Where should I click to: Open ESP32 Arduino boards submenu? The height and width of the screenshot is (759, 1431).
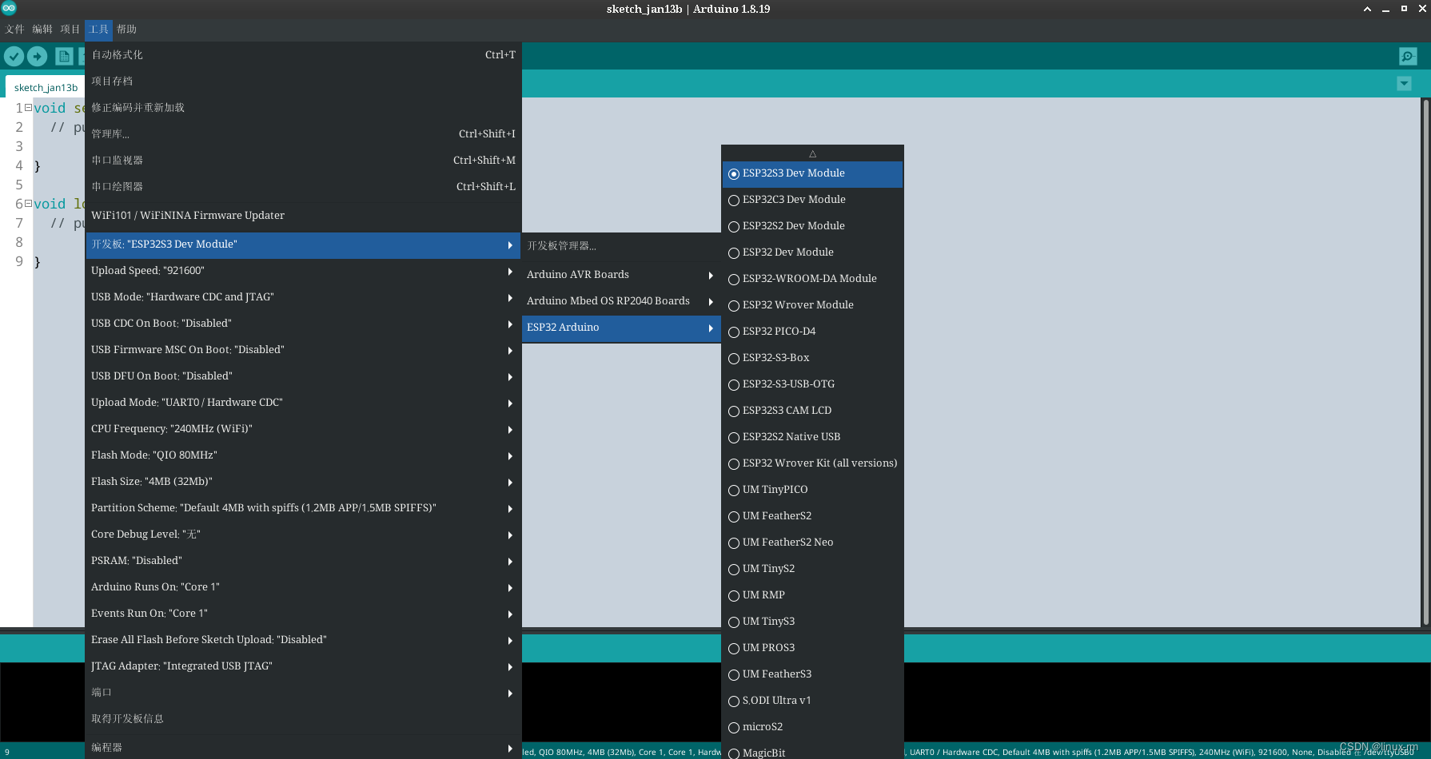621,328
